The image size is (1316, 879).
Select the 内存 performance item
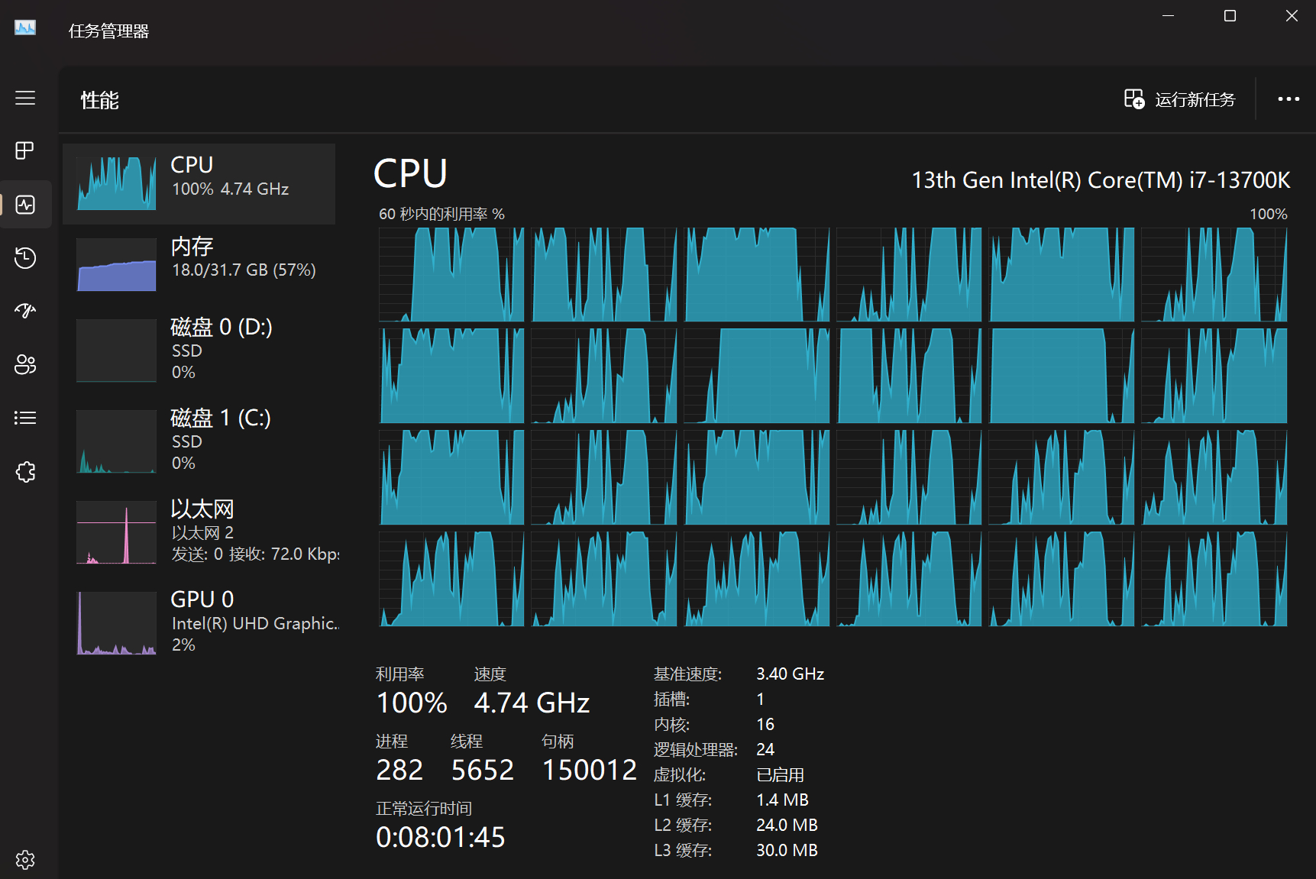click(199, 263)
